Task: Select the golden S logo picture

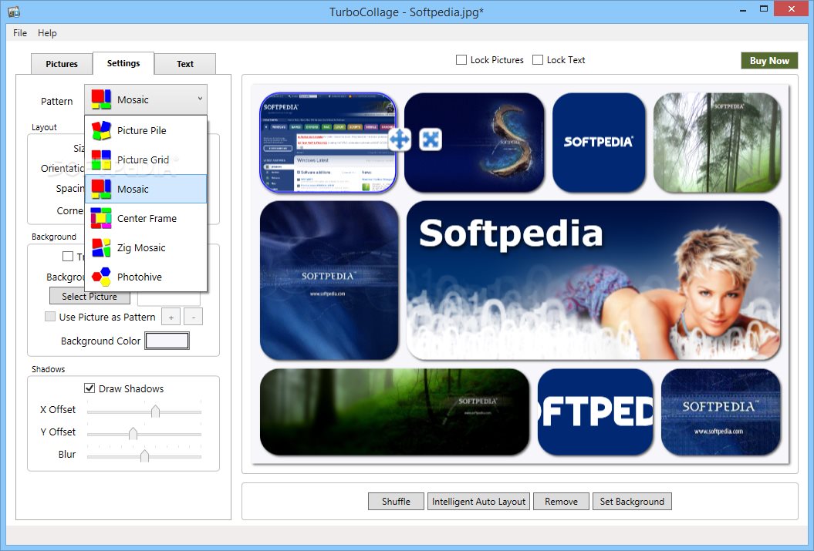Action: [x=474, y=143]
